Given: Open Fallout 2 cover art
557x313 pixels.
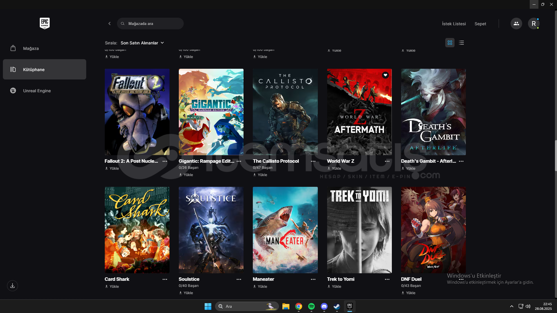Looking at the screenshot, I should 137,112.
